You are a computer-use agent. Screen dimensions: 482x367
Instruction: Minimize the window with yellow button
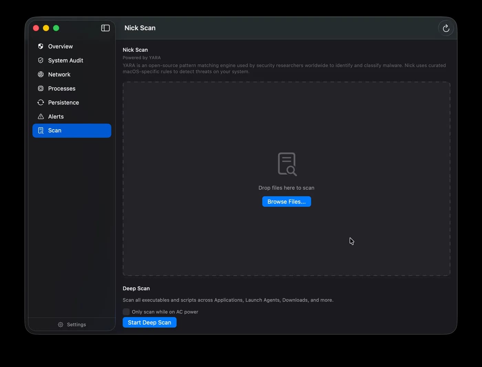(x=46, y=28)
